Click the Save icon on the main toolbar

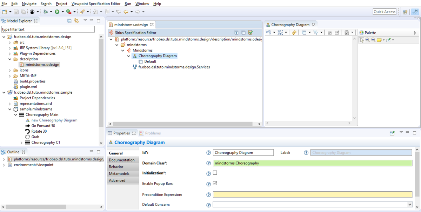click(15, 12)
